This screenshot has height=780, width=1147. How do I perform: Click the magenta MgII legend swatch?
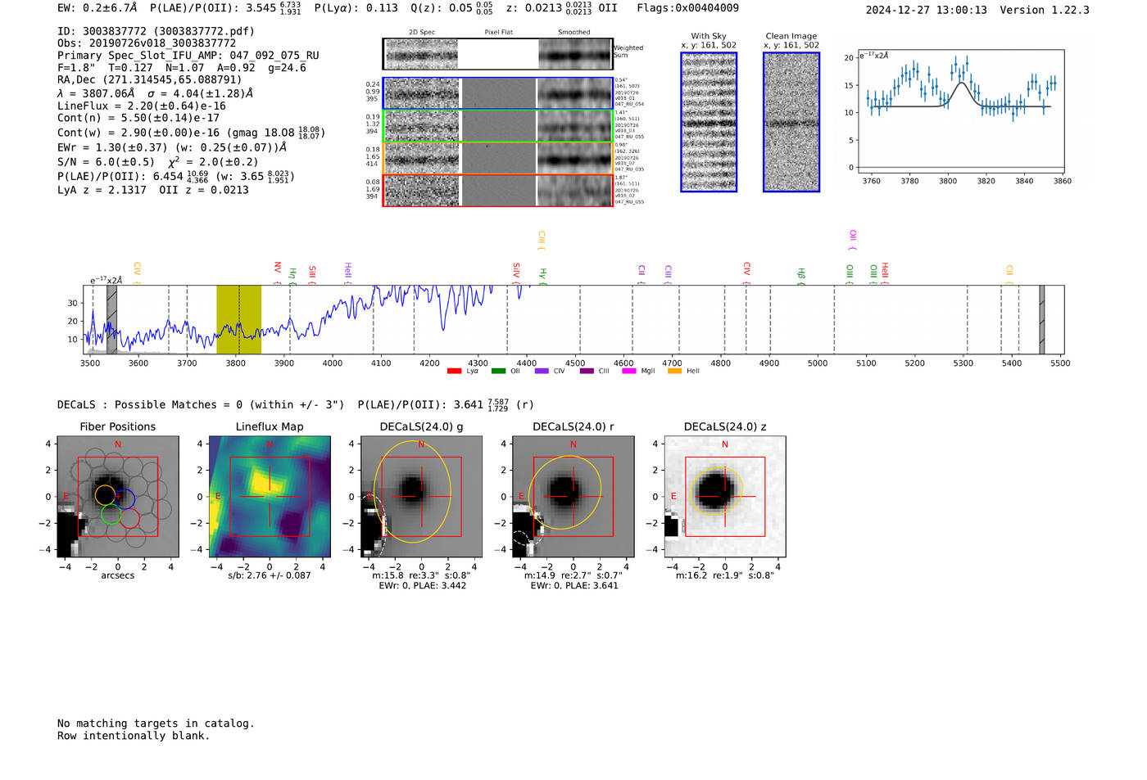629,371
